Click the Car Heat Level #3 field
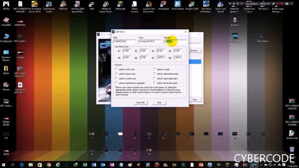The height and width of the screenshot is (168, 299). (x=161, y=51)
